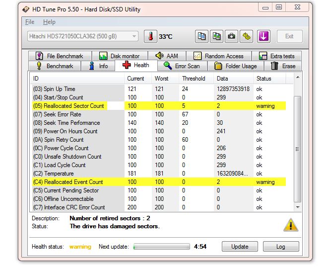Click the copy screenshot to clipboard icon

216,36
